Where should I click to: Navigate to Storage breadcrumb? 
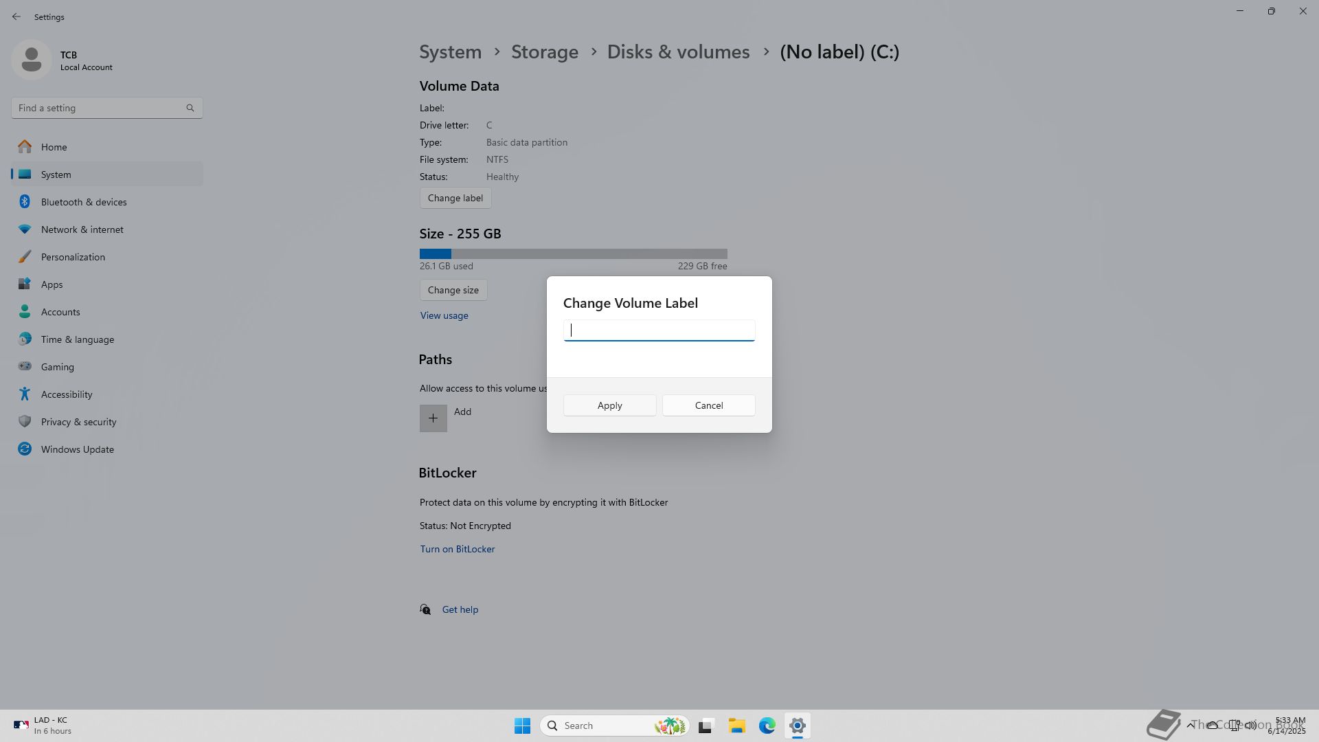(544, 52)
